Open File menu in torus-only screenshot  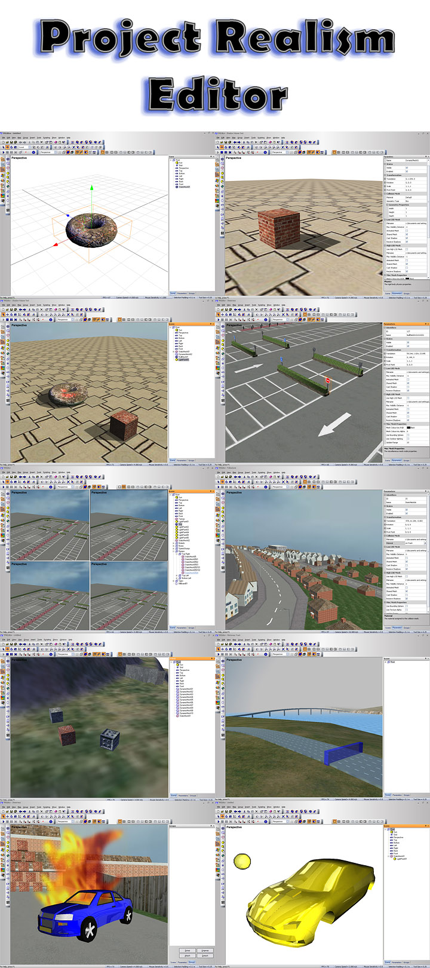click(x=4, y=137)
